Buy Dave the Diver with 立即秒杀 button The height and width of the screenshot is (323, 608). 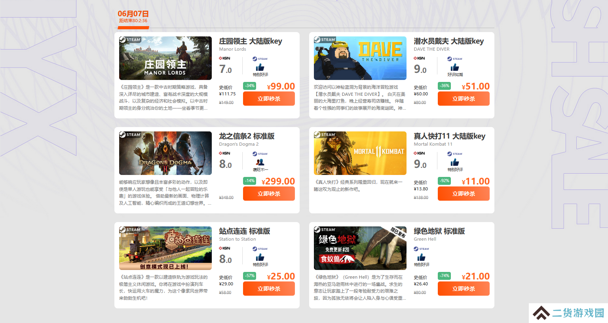pyautogui.click(x=464, y=99)
